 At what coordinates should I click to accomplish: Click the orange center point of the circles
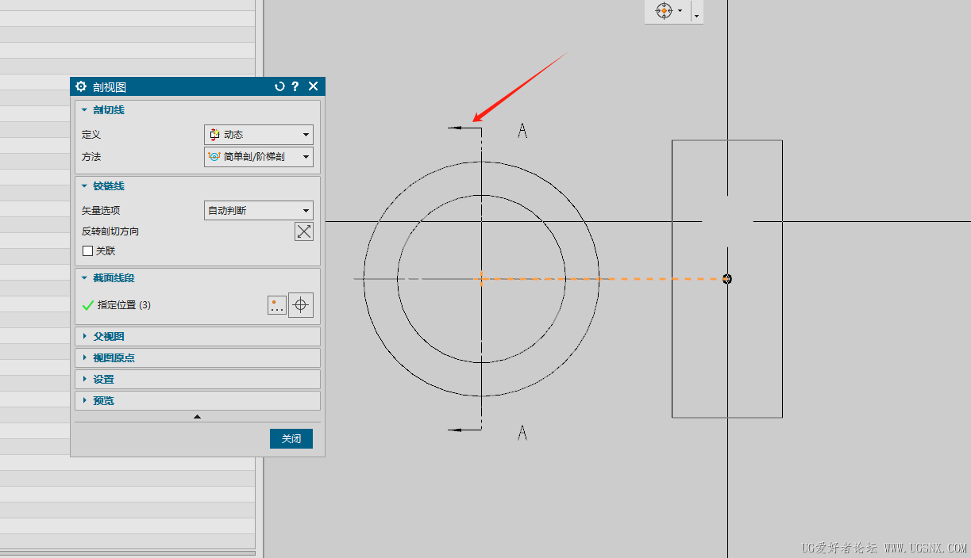click(x=481, y=278)
